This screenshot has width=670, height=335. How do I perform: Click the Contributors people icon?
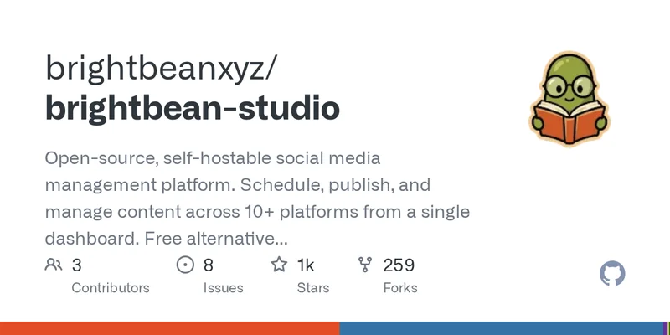tap(54, 265)
